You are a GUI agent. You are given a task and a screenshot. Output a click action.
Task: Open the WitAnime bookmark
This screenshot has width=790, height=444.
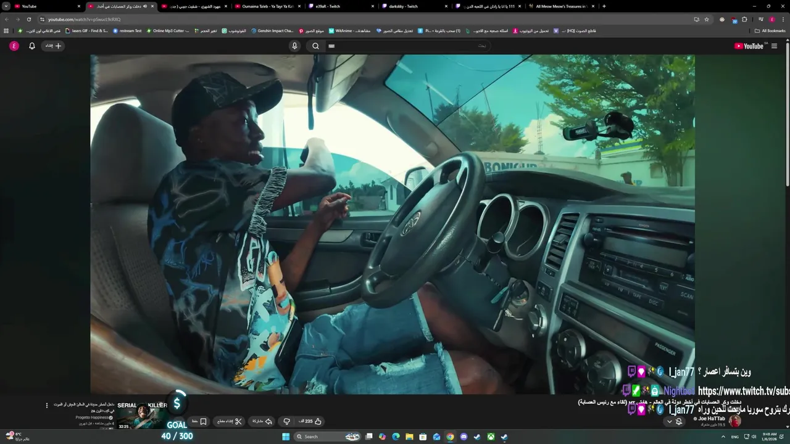tap(349, 30)
